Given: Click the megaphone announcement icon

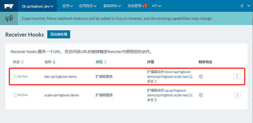Looking at the screenshot, I should coord(9,19).
